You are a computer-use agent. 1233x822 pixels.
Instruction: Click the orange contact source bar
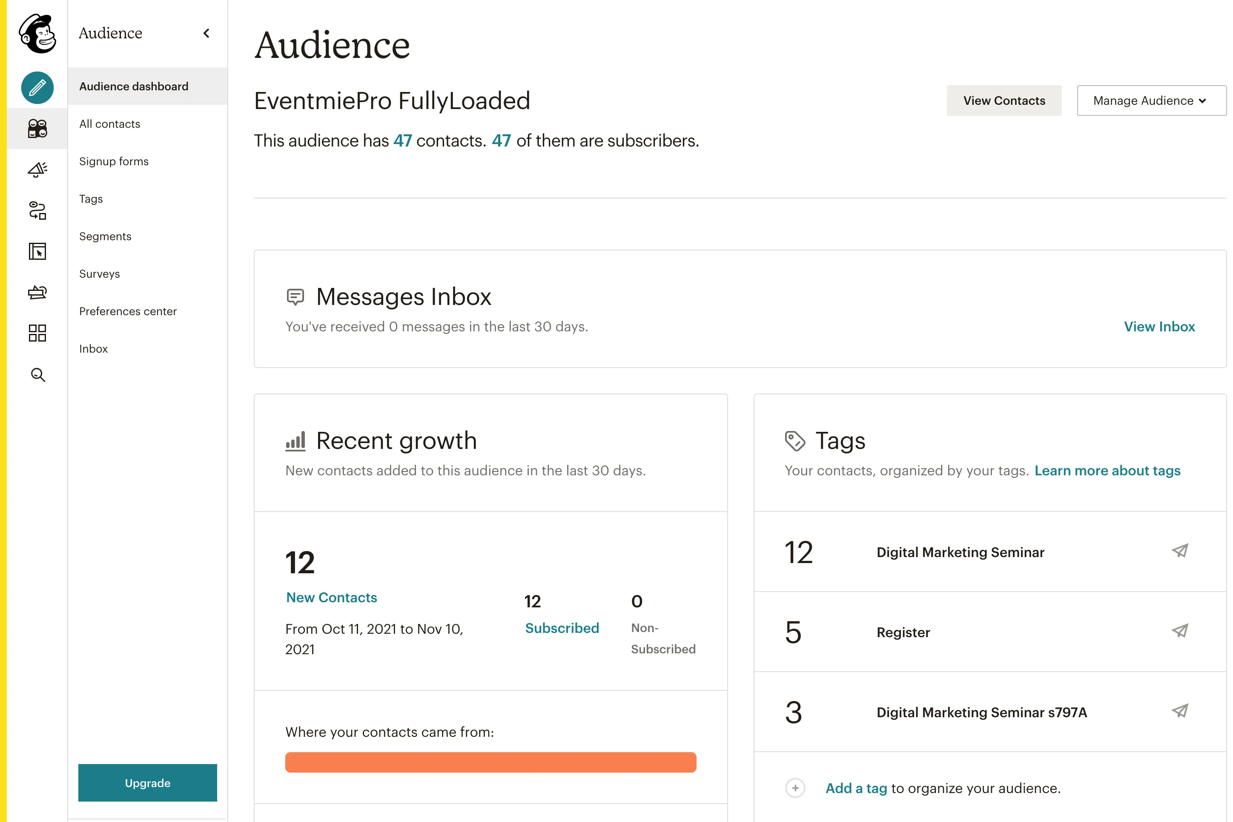click(490, 762)
